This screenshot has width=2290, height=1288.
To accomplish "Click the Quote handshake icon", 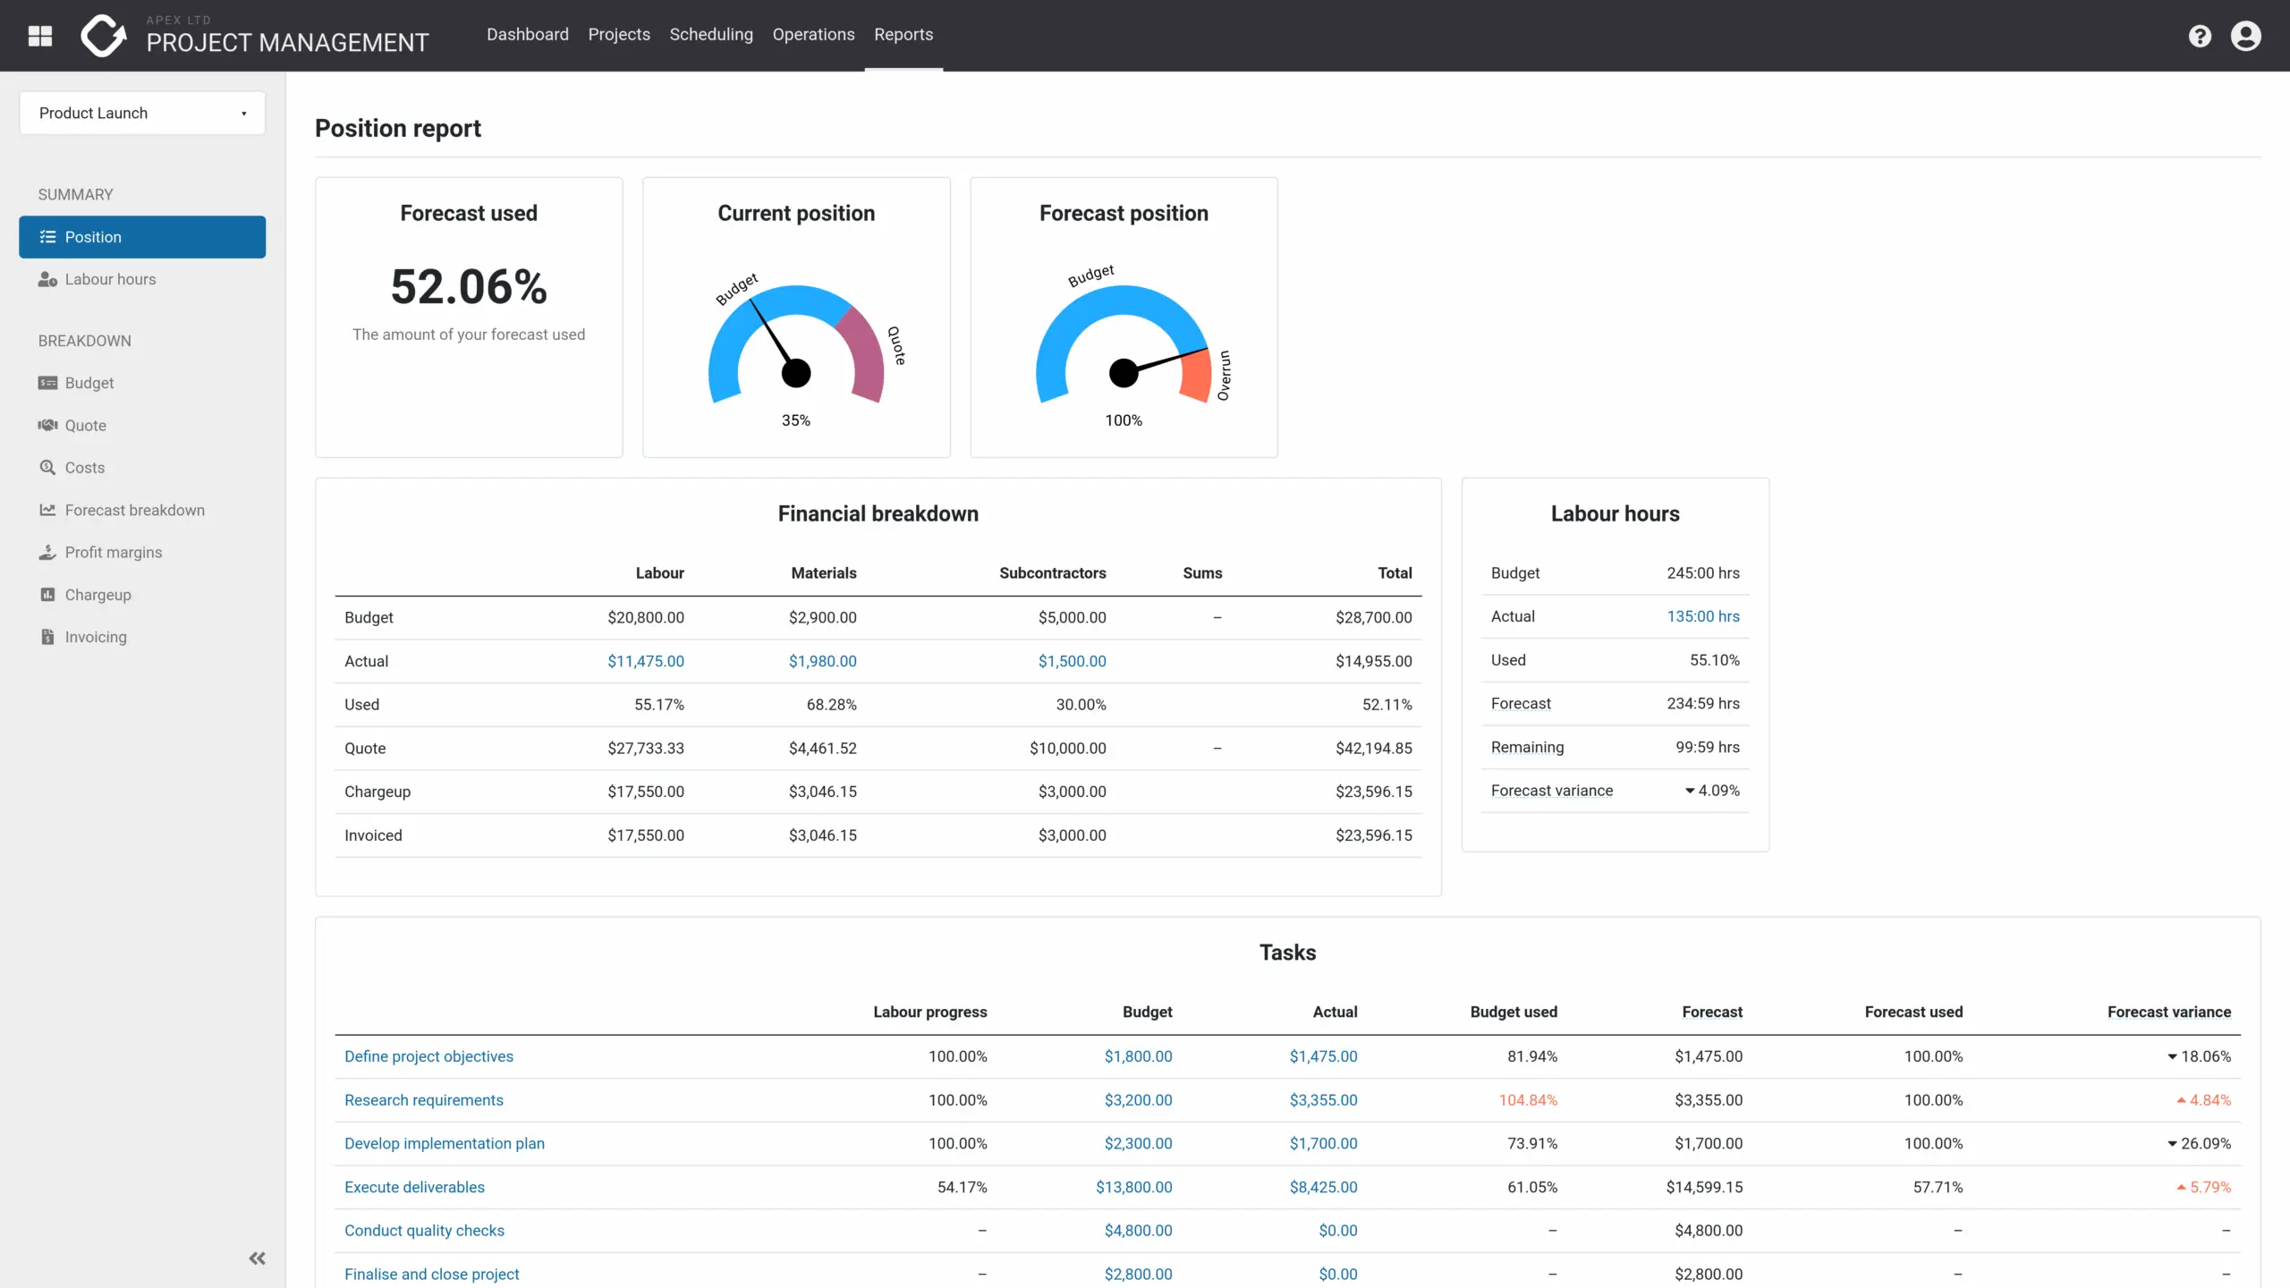I will click(47, 425).
